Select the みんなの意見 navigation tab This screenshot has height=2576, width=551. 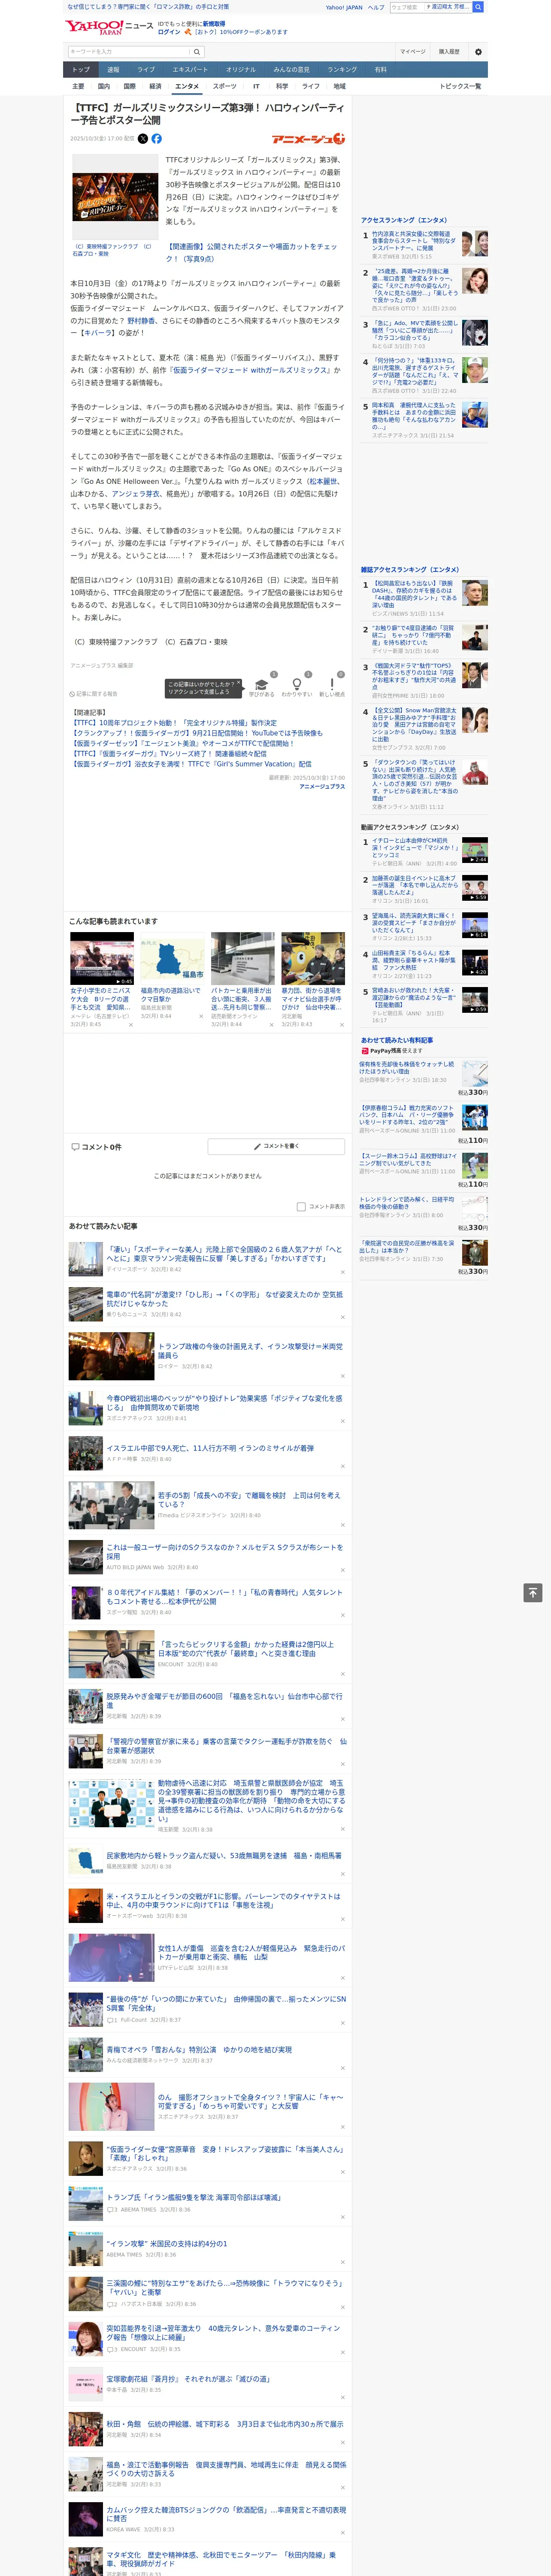[291, 70]
